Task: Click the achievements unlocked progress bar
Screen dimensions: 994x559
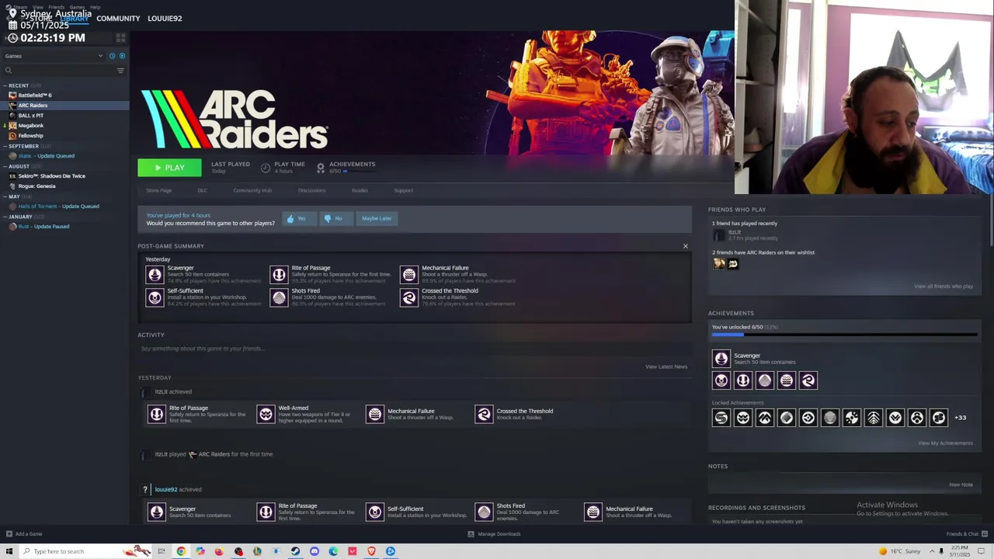Action: coord(845,335)
